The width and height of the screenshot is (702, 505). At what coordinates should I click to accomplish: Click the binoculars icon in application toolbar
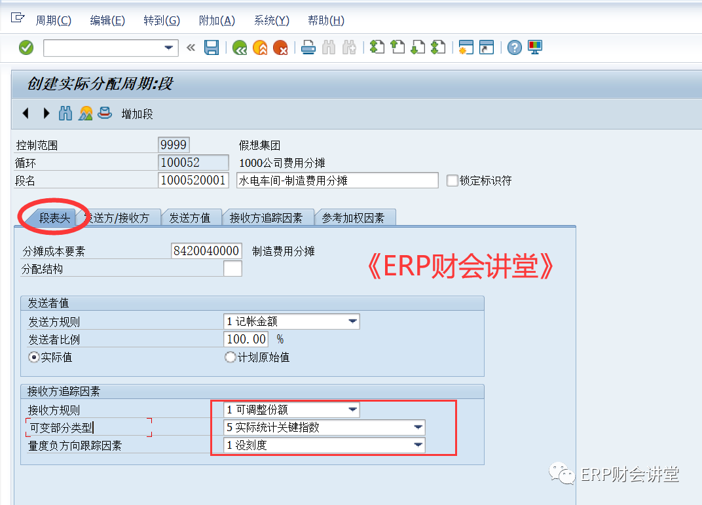pos(65,113)
